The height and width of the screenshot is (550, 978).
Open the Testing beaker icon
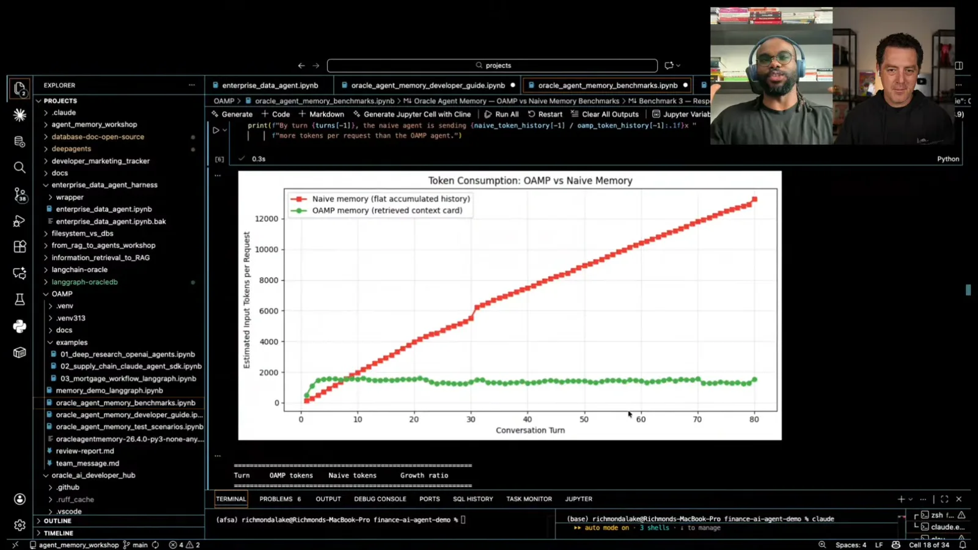click(20, 299)
